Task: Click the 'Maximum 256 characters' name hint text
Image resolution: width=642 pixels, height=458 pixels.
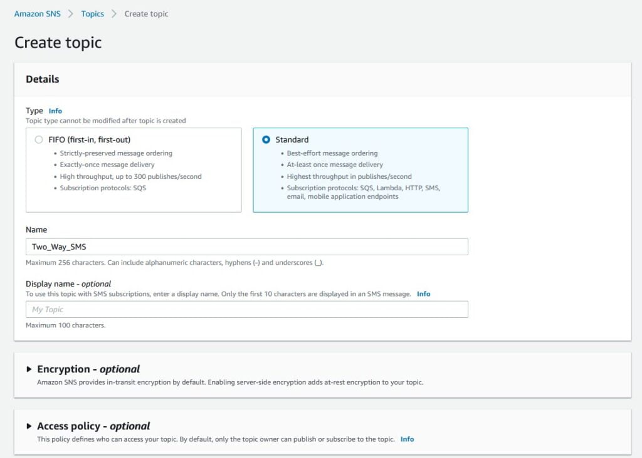Action: [174, 263]
